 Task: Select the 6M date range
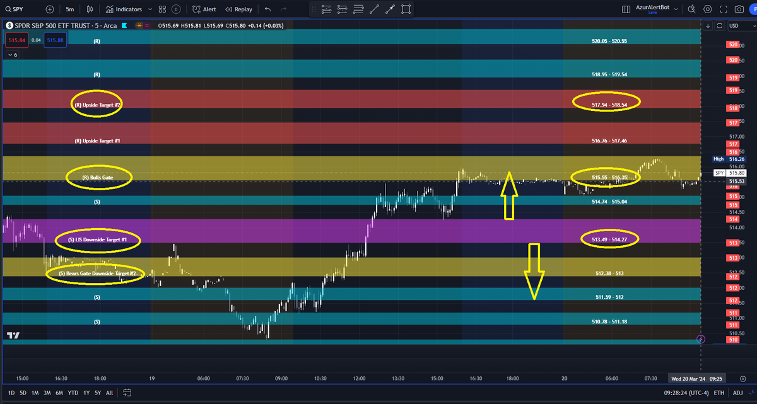pyautogui.click(x=59, y=393)
